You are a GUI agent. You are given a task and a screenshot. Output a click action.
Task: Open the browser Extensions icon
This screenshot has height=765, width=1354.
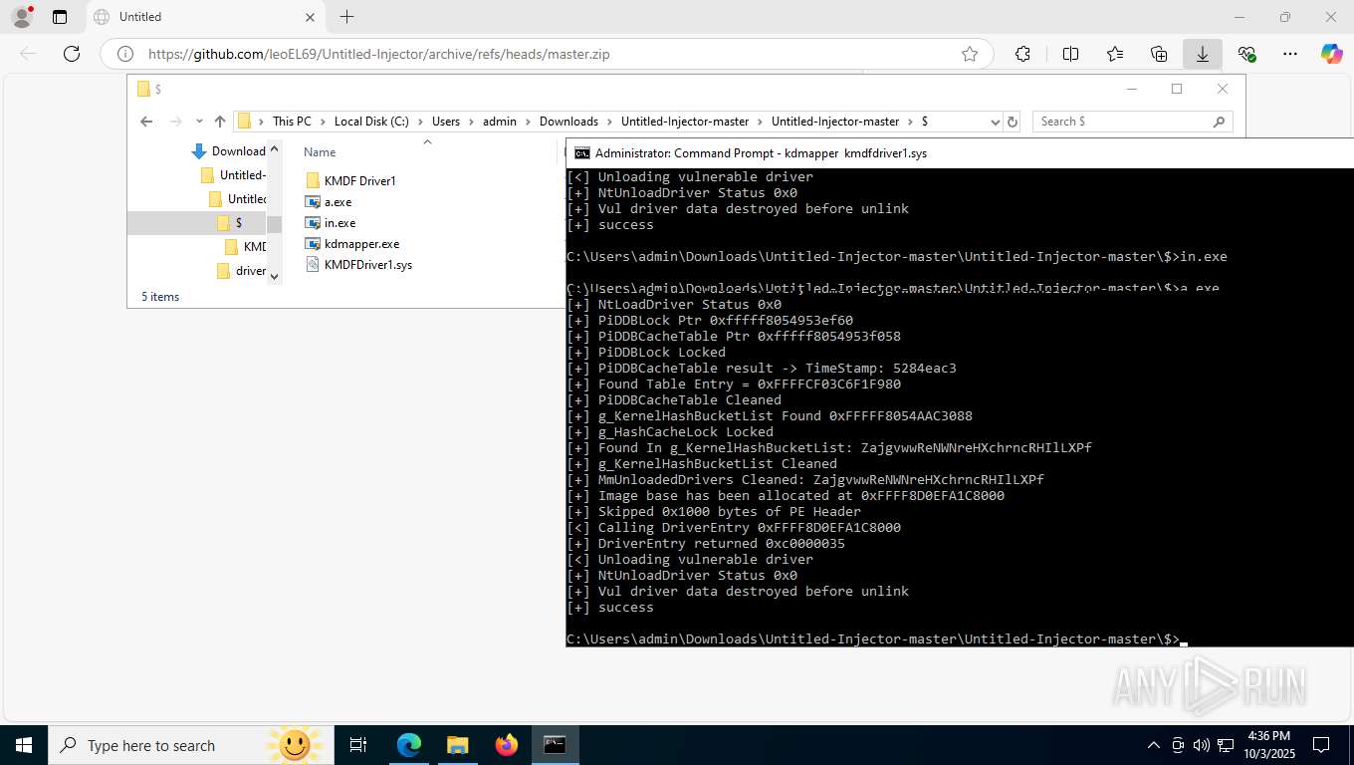tap(1022, 54)
